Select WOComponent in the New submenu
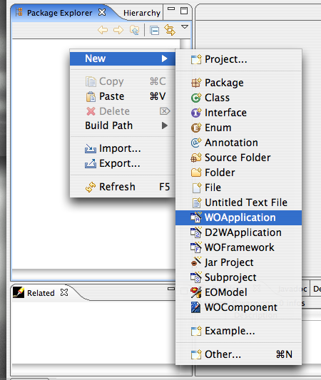Image resolution: width=321 pixels, height=380 pixels. coord(238,307)
